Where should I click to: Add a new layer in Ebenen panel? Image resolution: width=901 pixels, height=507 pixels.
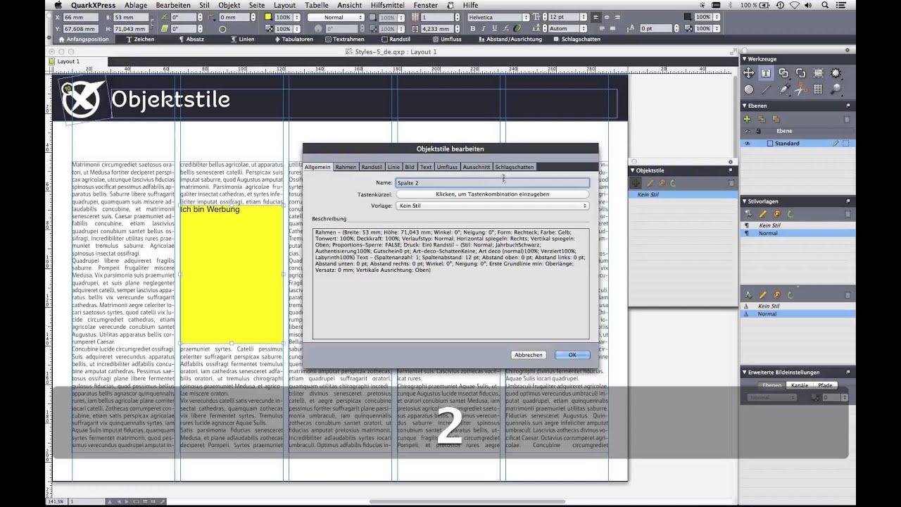[748, 119]
